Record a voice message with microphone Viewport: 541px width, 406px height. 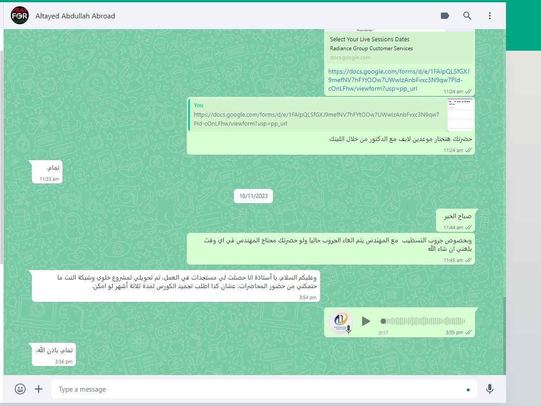[x=490, y=389]
